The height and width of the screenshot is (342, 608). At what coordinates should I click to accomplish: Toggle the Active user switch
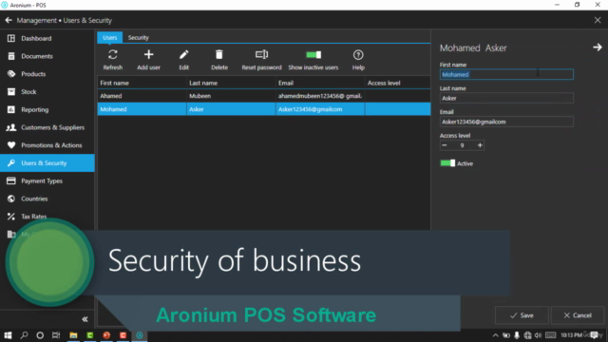click(x=447, y=163)
